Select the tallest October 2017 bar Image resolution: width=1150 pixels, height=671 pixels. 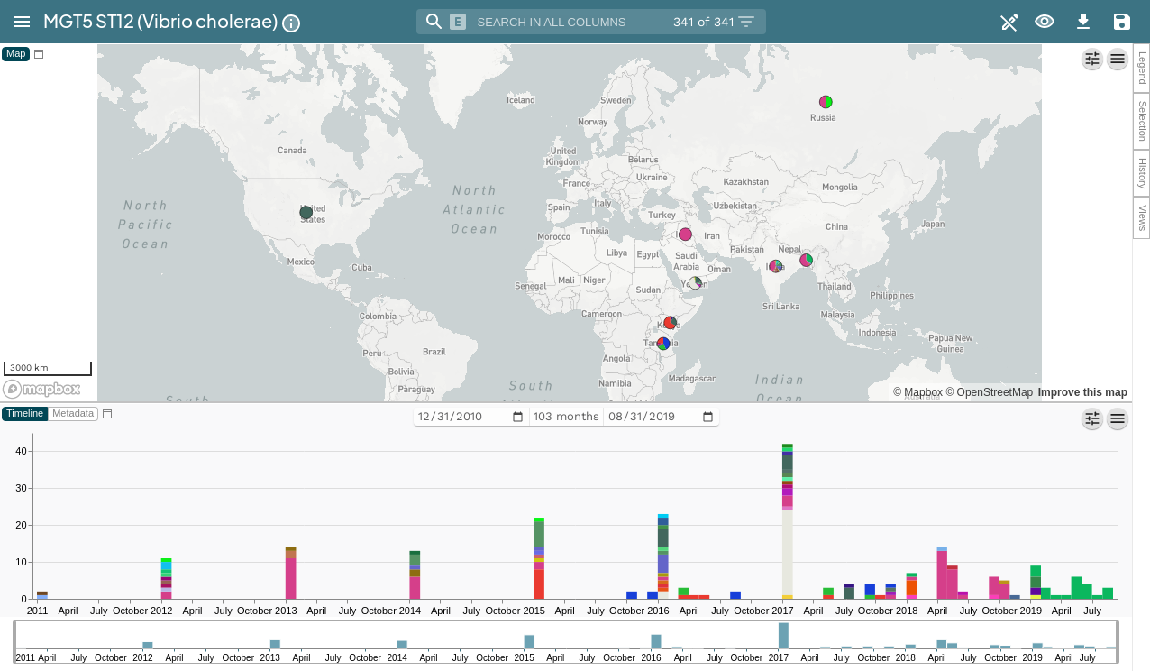coord(788,521)
